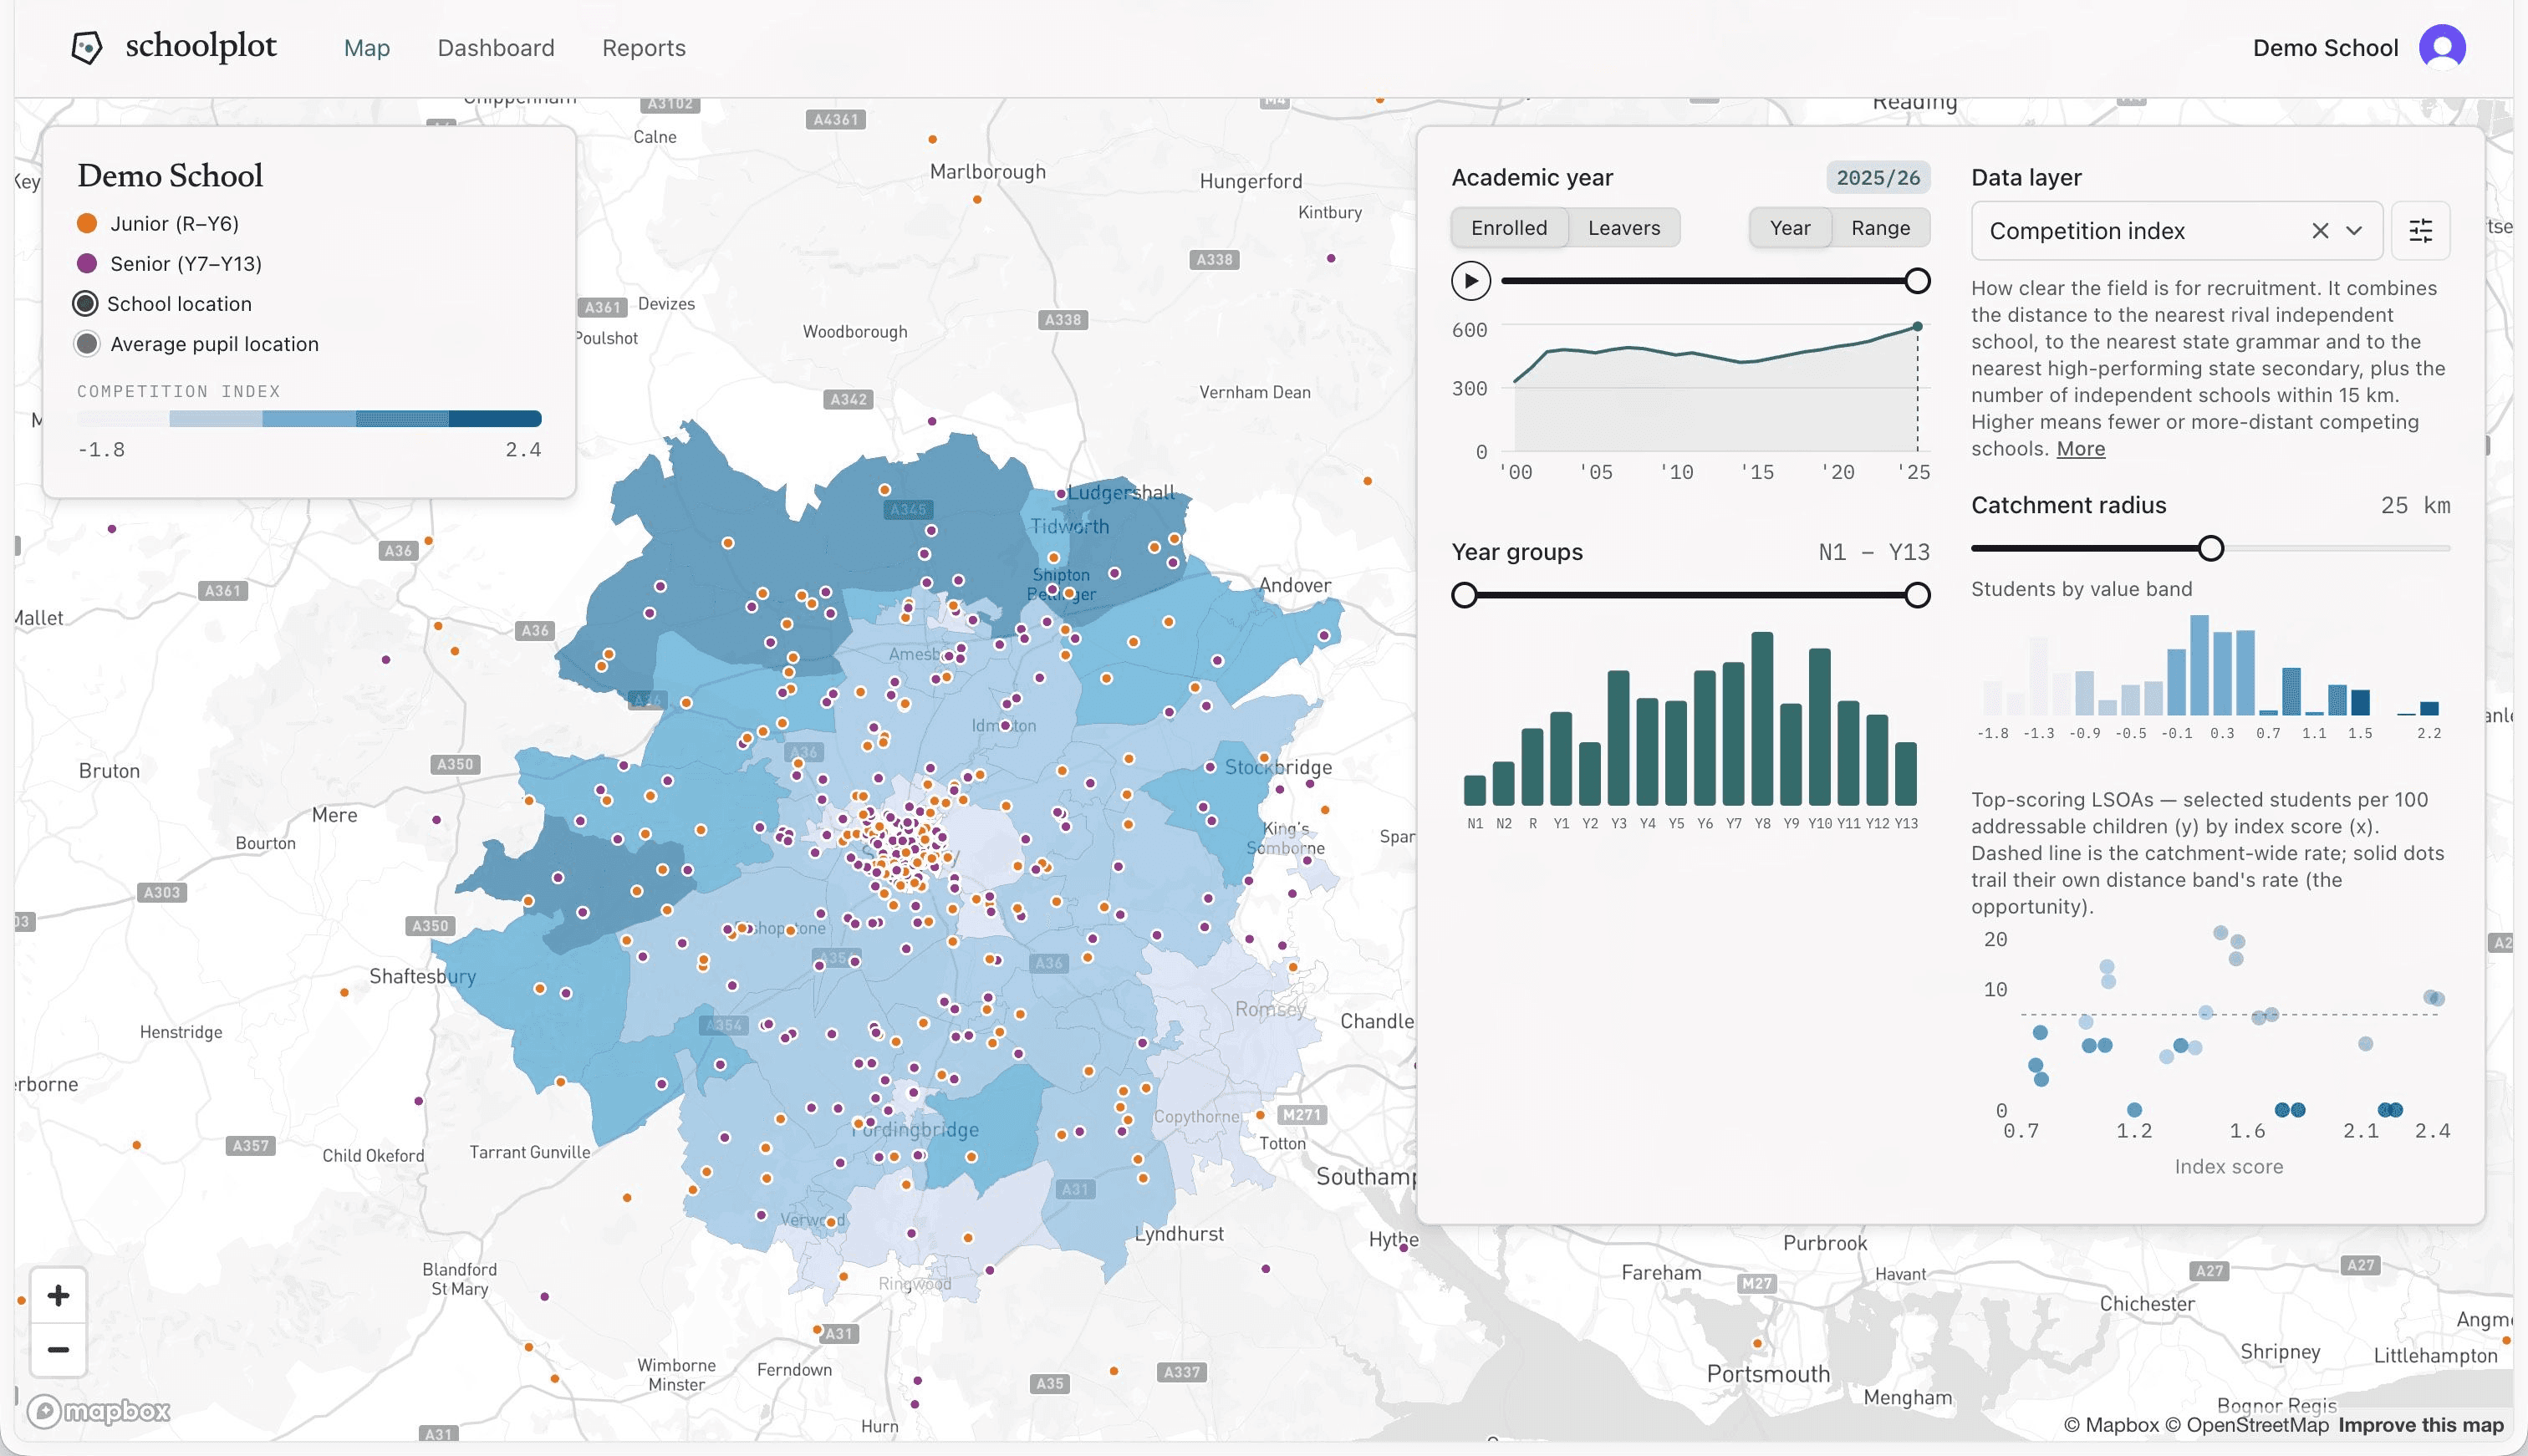Click the tallest value band histogram bar
The image size is (2528, 1456).
2199,665
